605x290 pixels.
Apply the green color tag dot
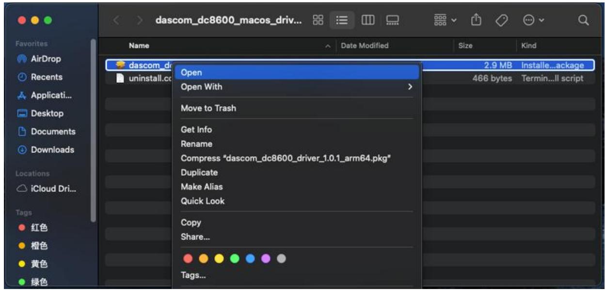click(235, 259)
